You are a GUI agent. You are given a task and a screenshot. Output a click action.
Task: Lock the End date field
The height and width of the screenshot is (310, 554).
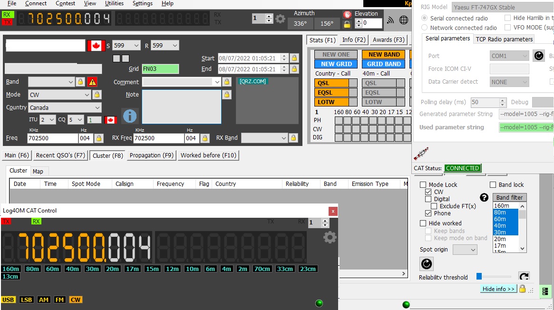pyautogui.click(x=294, y=69)
